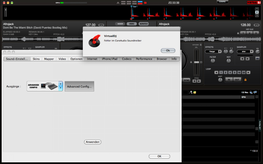Viewport: 263px width, 164px height.
Task: Open the Performance tab
Action: click(x=144, y=59)
